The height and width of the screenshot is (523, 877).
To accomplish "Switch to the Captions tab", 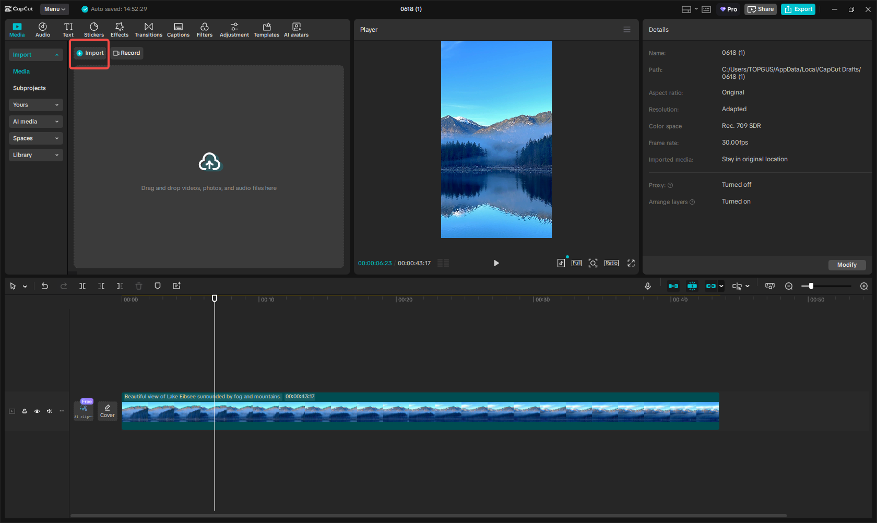I will pyautogui.click(x=178, y=30).
